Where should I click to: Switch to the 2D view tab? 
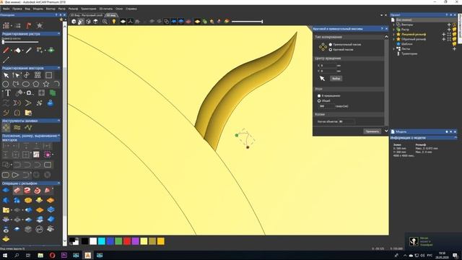87,15
